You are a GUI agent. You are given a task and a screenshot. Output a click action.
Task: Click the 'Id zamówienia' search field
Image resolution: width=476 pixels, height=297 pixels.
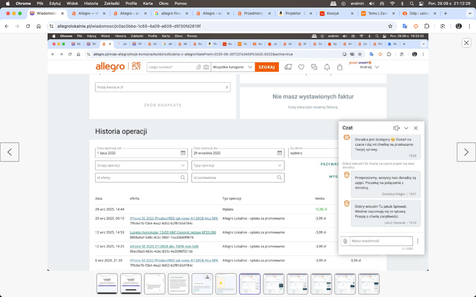(238, 178)
